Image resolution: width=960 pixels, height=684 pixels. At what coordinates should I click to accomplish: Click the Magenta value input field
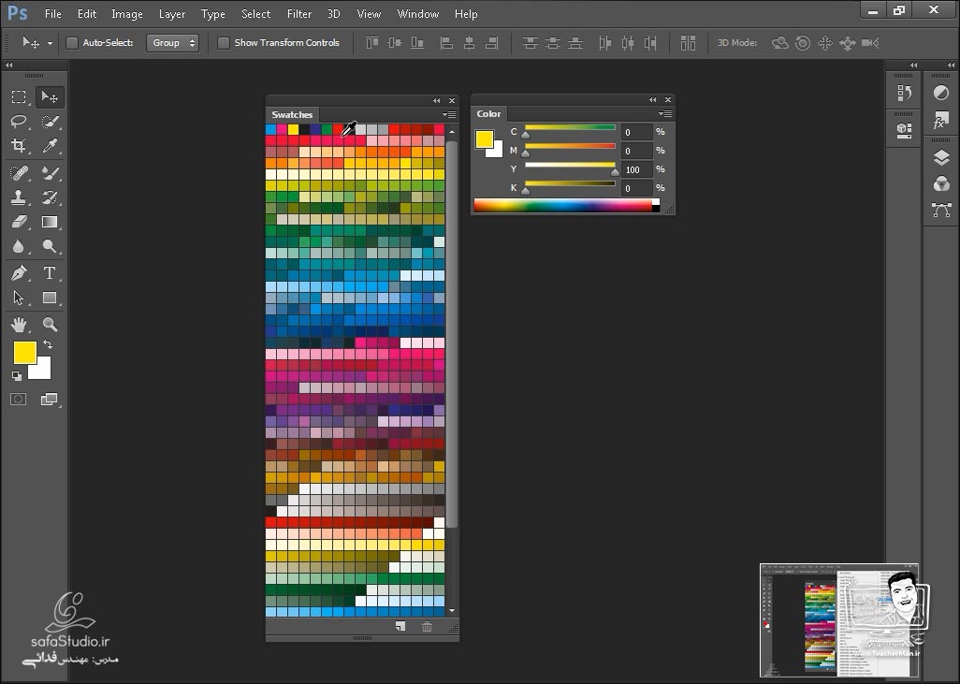tap(637, 152)
